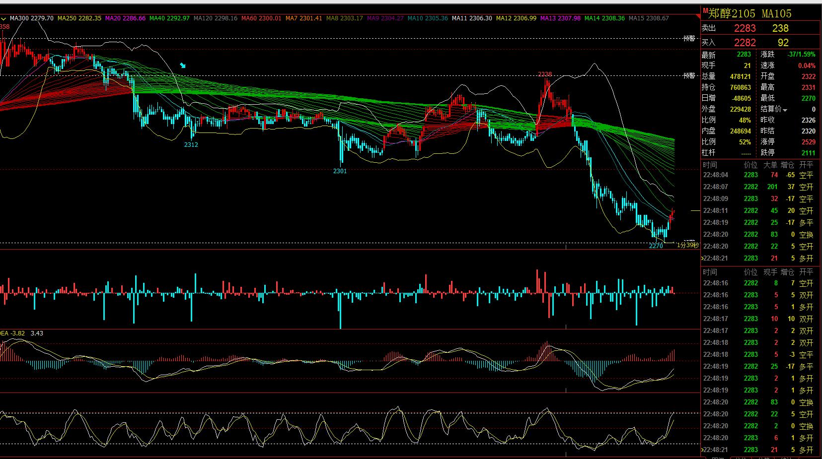Click the 昨收 value 2326

(x=808, y=120)
